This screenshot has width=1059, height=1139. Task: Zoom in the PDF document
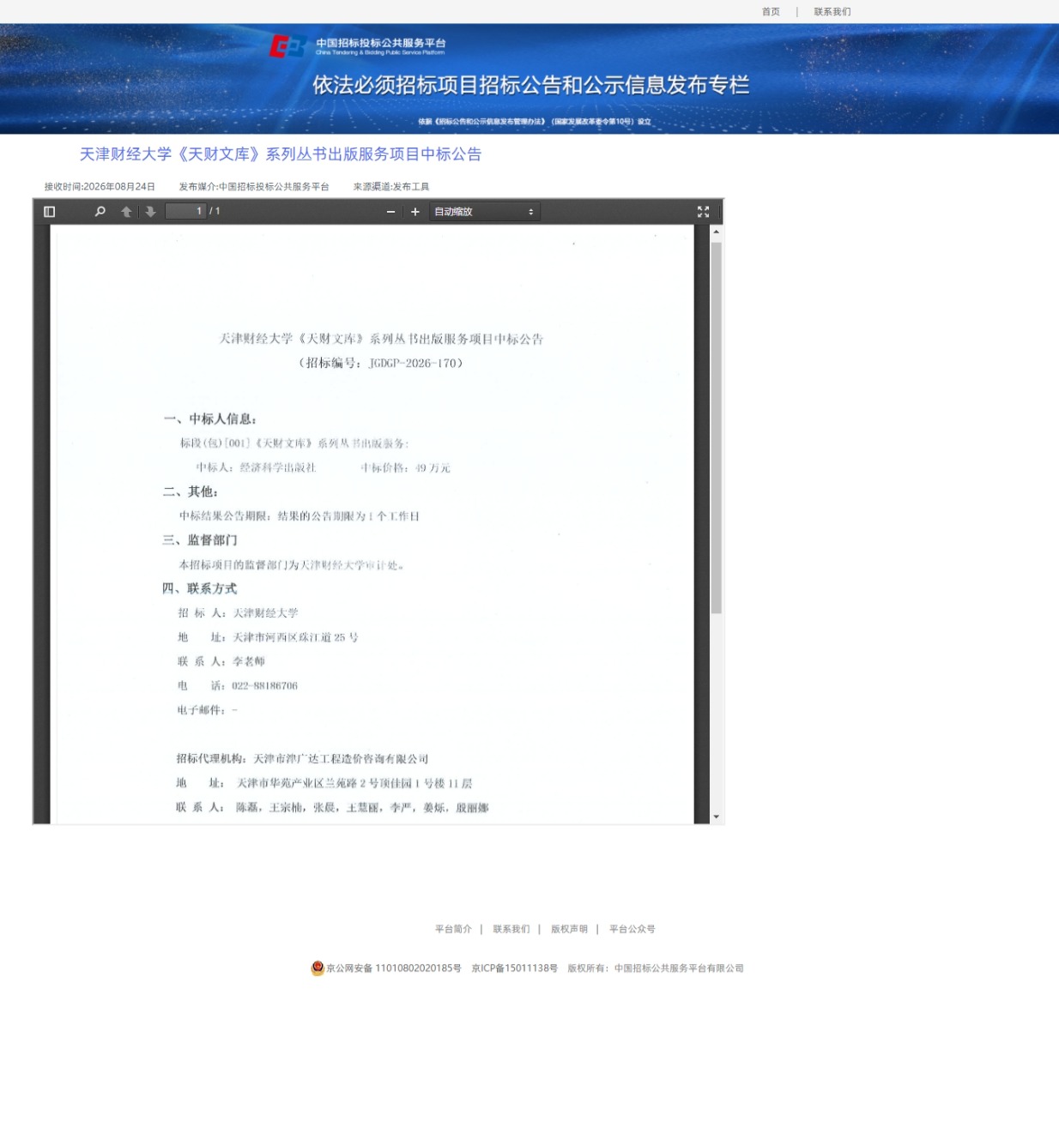point(415,212)
